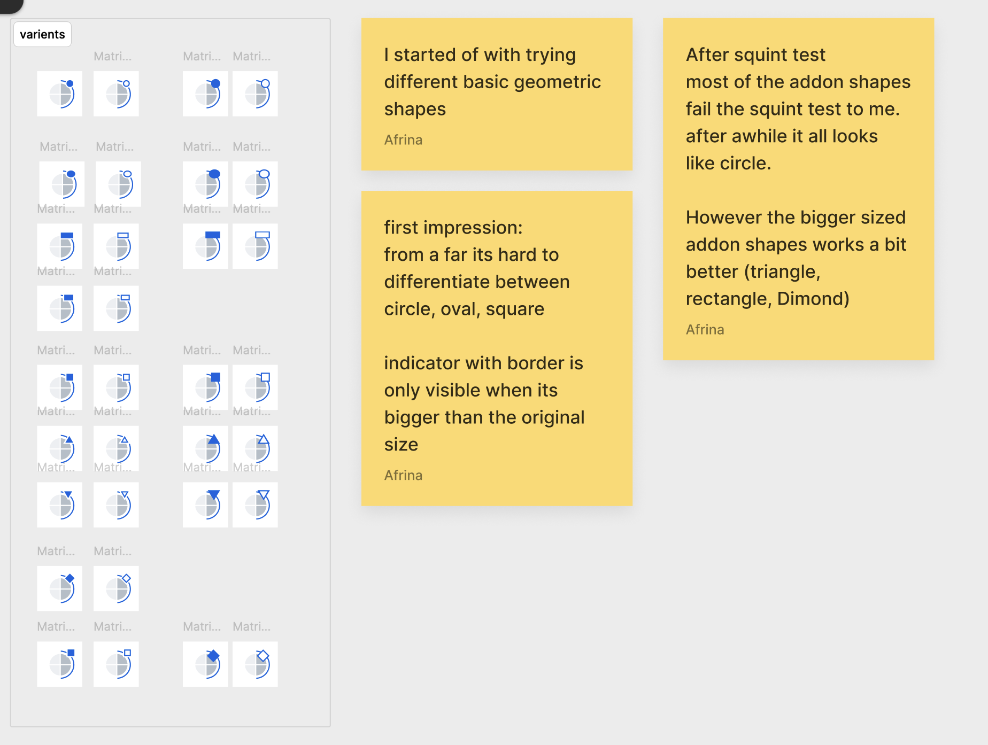
Task: Select the large filled circle indicator icon
Action: pos(205,94)
